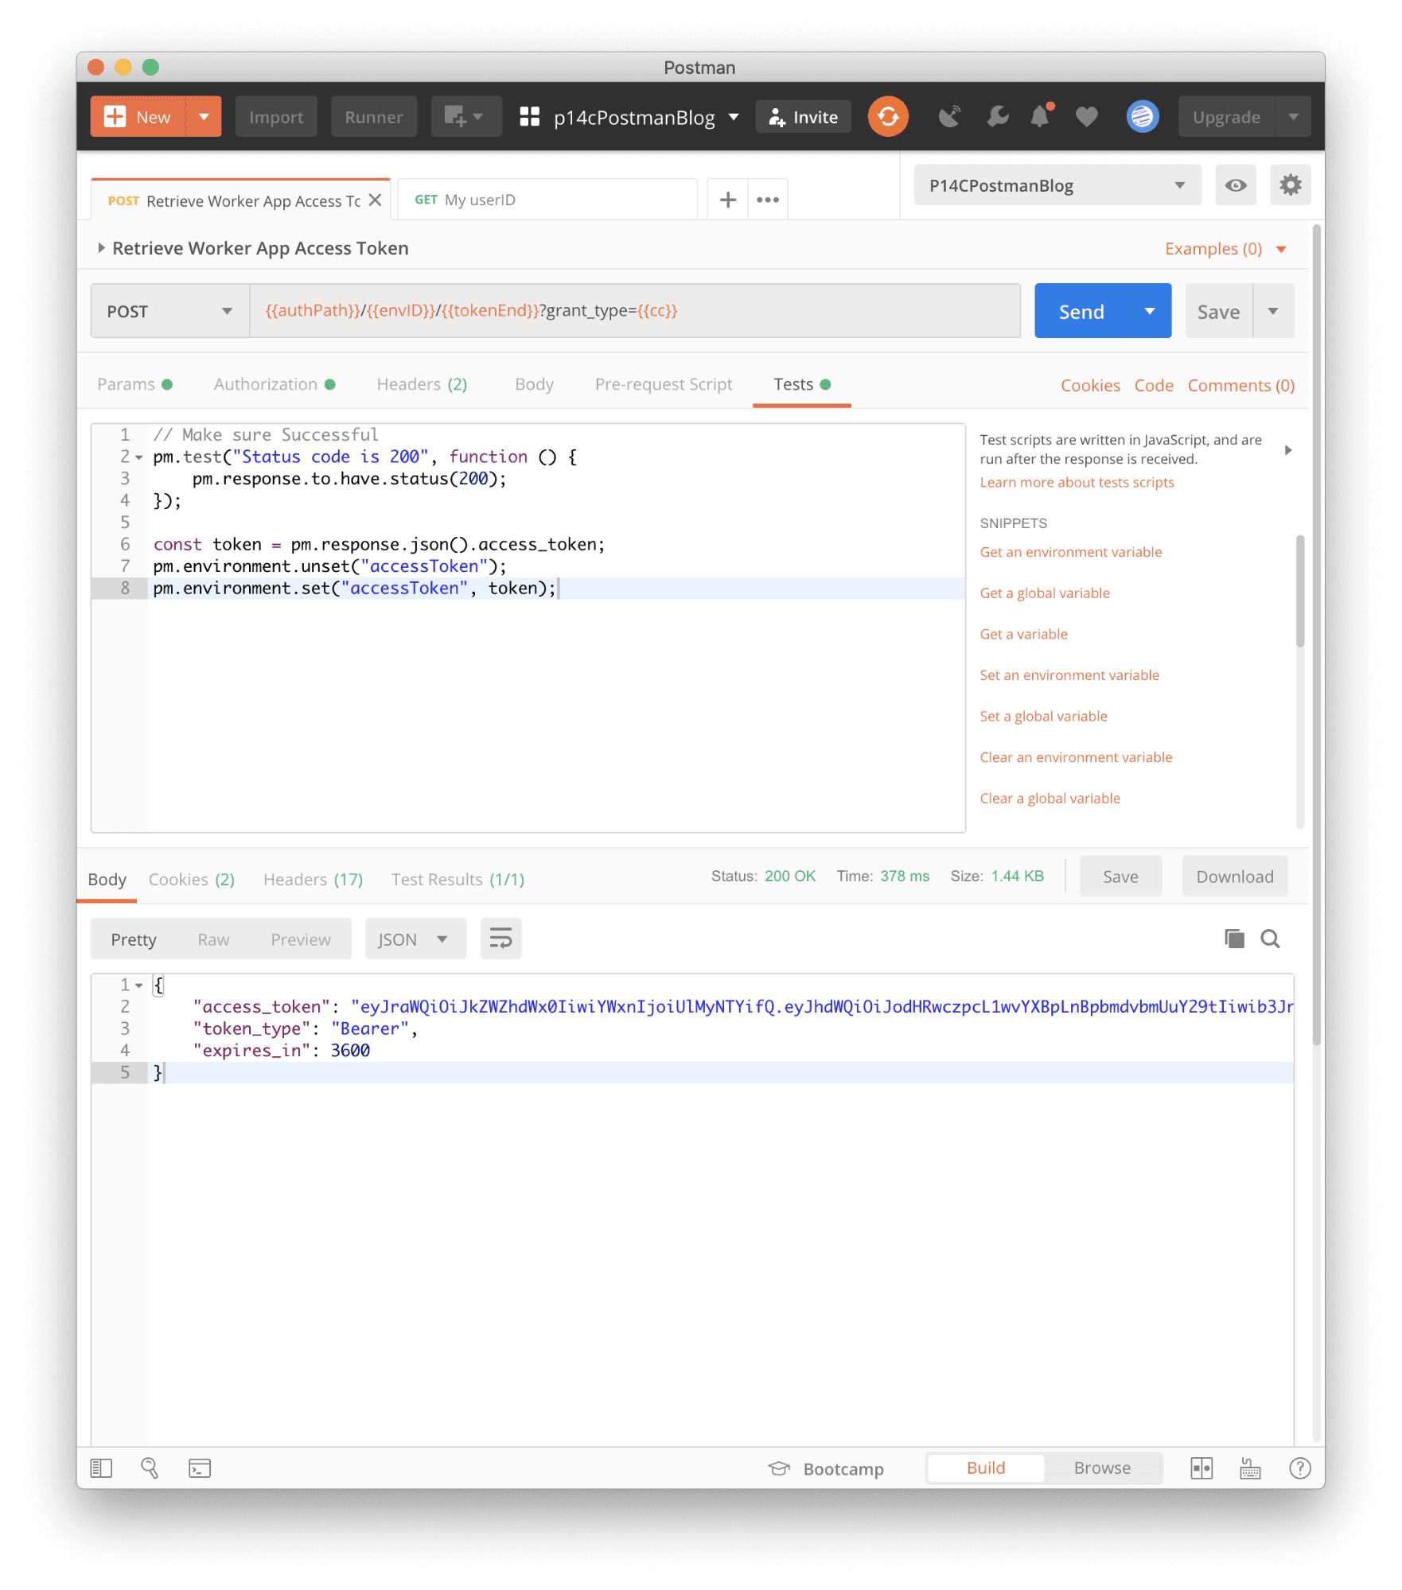Image resolution: width=1402 pixels, height=1590 pixels.
Task: Open the Pre-request Script tab
Action: click(x=664, y=384)
